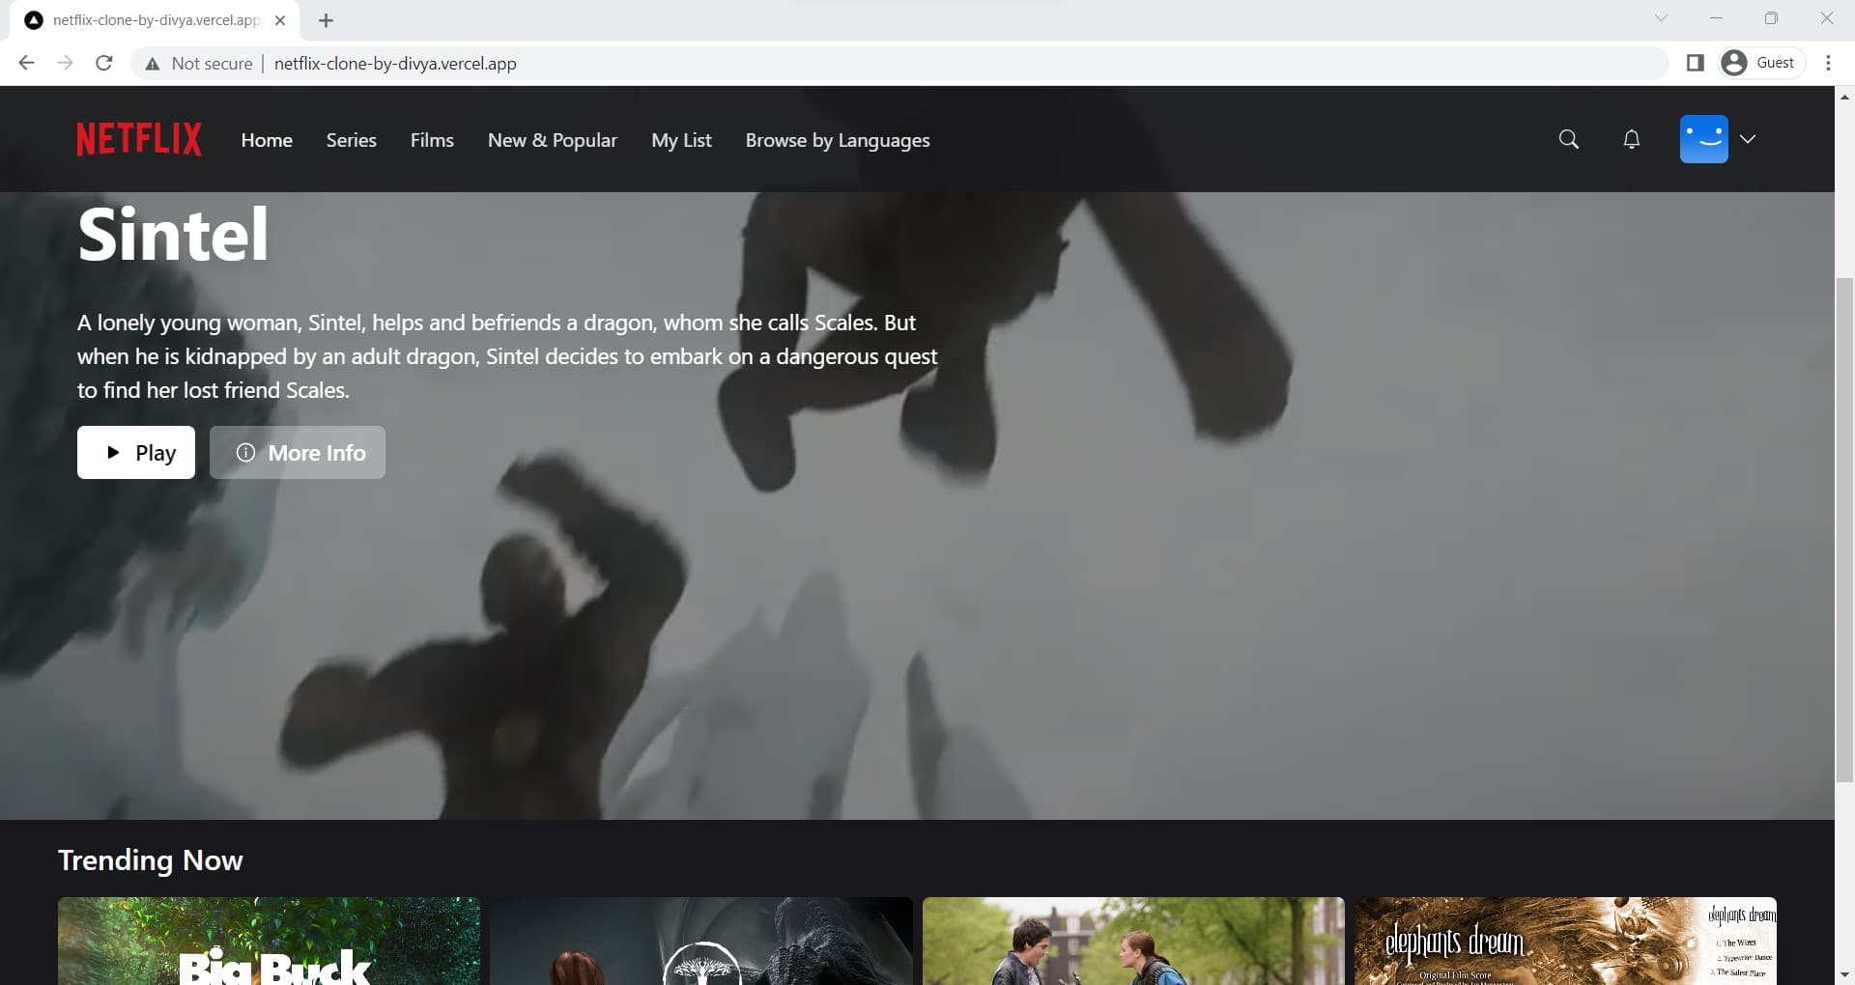
Task: Click the profile avatar icon
Action: coord(1704,138)
